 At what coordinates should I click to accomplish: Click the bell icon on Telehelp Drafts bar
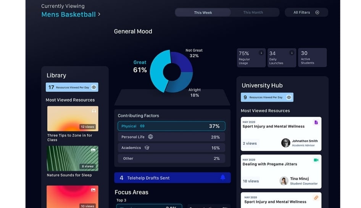pos(223,178)
